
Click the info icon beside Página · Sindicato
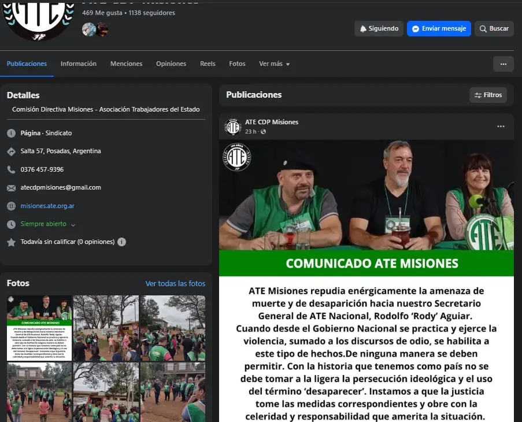(12, 134)
